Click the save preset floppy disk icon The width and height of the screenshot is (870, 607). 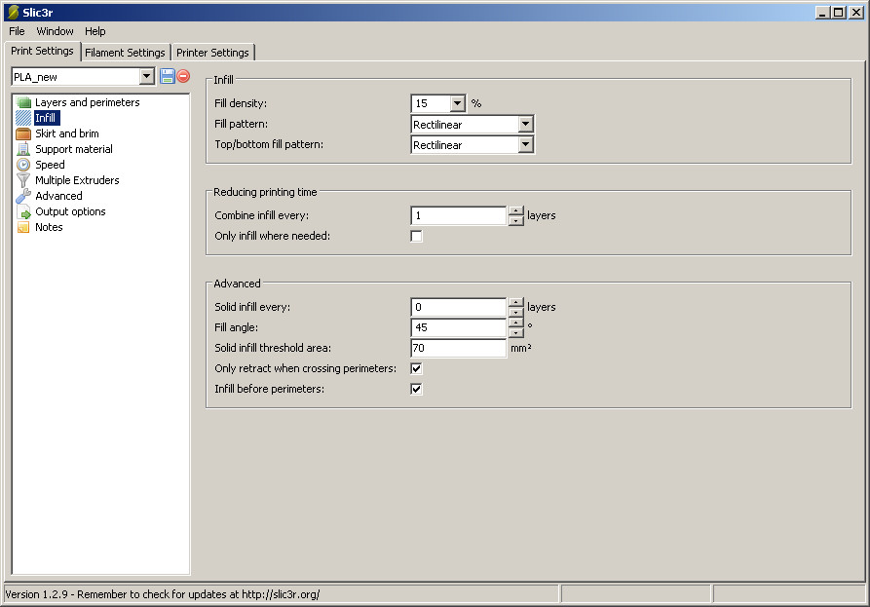[x=167, y=76]
